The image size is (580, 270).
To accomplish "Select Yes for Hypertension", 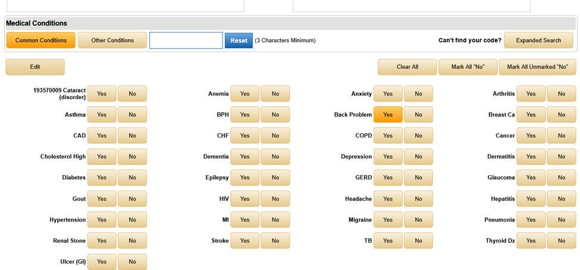I will [102, 220].
